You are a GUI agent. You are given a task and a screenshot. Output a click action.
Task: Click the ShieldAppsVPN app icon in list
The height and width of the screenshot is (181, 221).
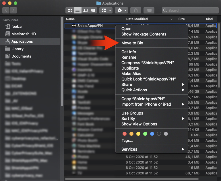click(x=74, y=25)
